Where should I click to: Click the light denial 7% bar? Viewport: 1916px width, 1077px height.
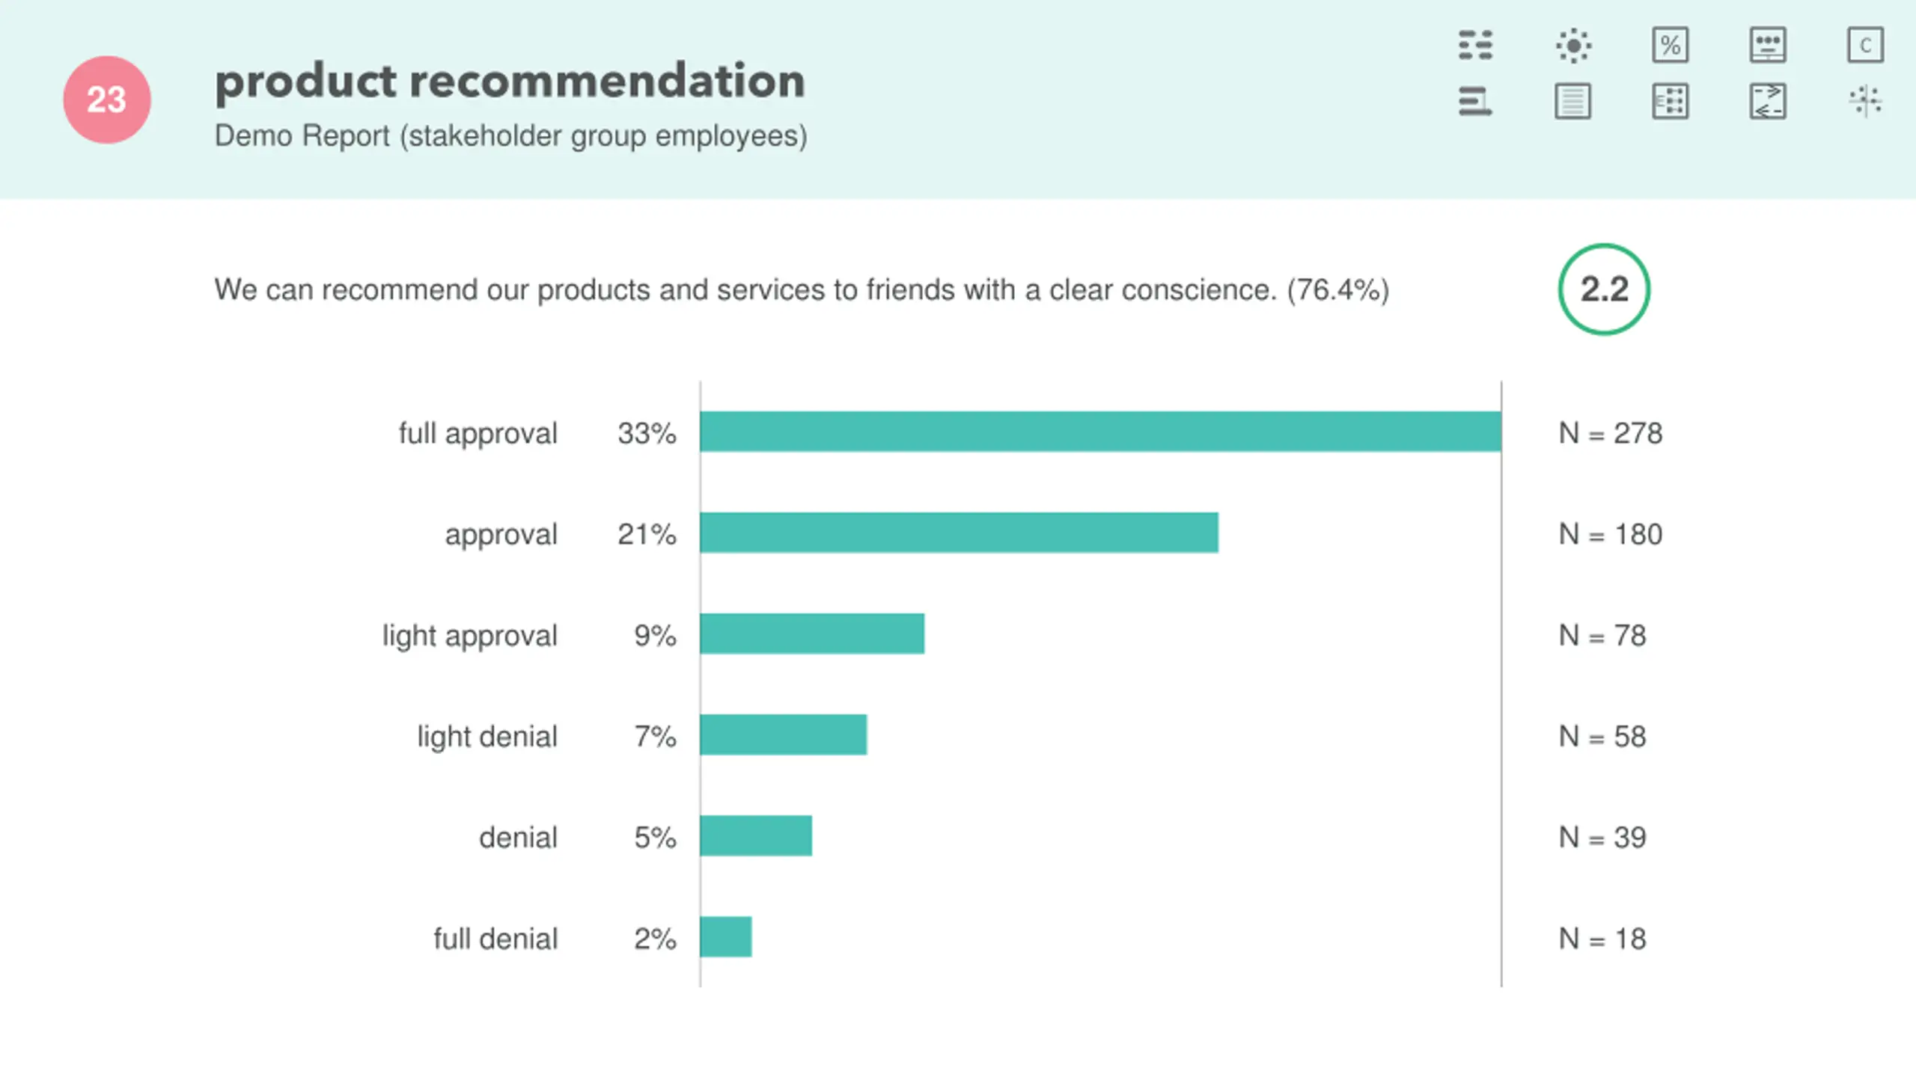click(x=784, y=734)
